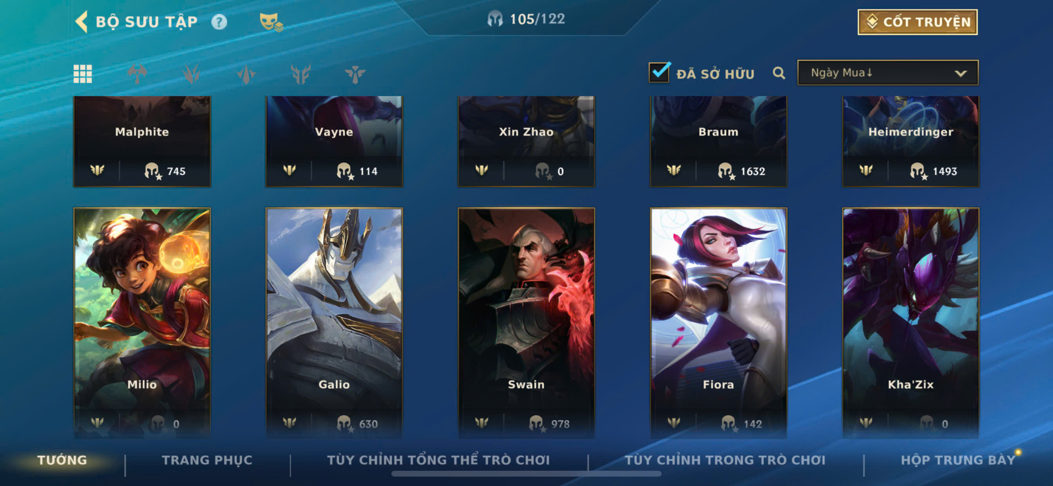1053x486 pixels.
Task: Open the Ngày Mua sort dropdown
Action: click(887, 73)
